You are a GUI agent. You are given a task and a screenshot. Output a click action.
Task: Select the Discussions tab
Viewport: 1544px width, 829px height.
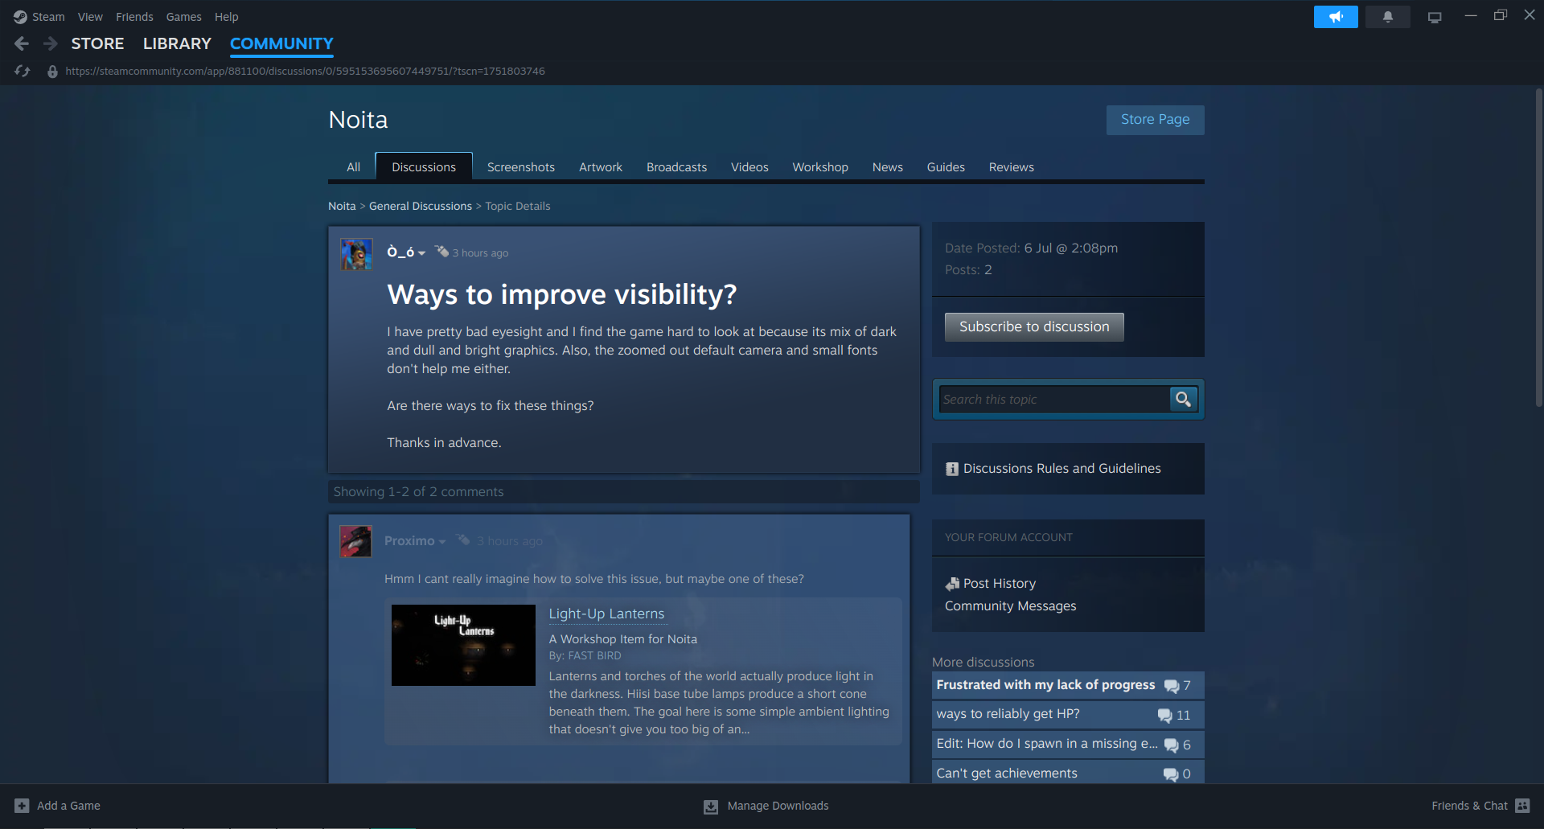click(424, 167)
